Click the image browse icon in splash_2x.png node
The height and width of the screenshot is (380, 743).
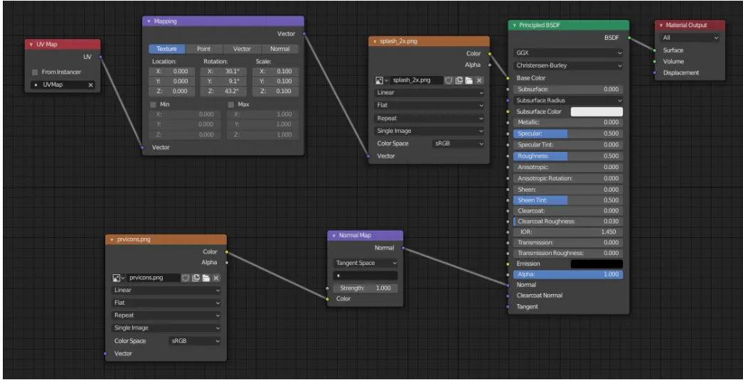pyautogui.click(x=381, y=80)
